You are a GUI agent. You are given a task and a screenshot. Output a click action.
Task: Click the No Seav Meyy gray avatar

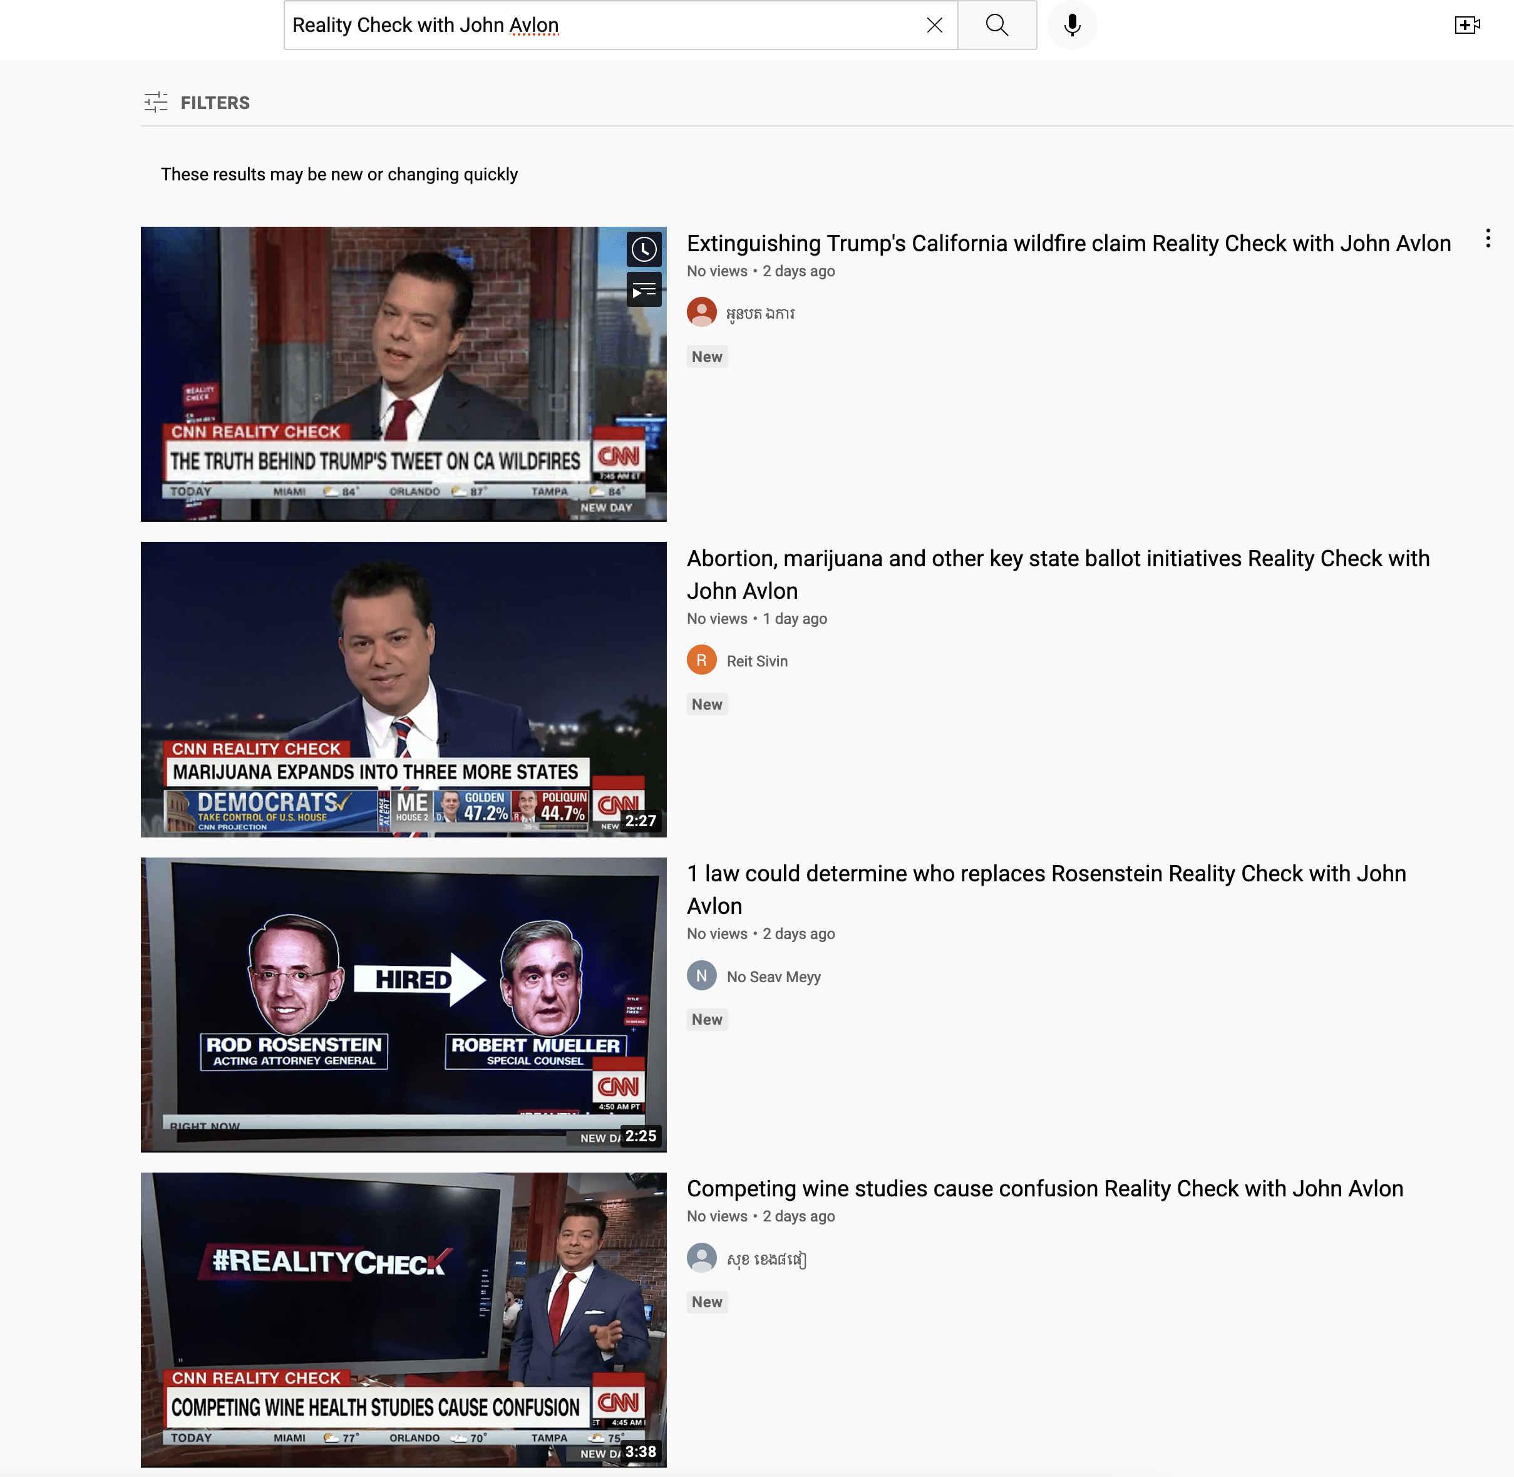702,976
